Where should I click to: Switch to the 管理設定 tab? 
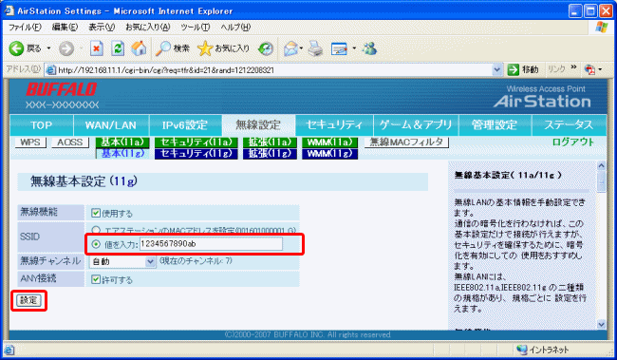[x=495, y=125]
